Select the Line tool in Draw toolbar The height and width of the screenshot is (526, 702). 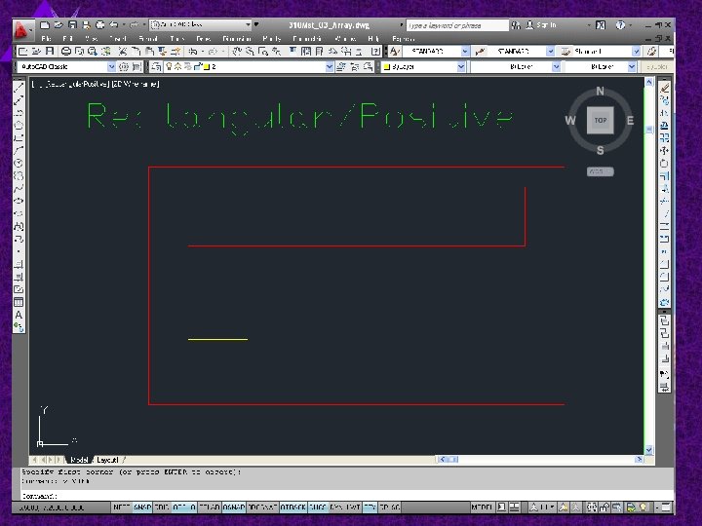coord(19,88)
